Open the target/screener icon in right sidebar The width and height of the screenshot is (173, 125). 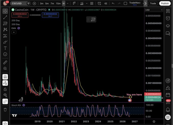tap(168, 81)
